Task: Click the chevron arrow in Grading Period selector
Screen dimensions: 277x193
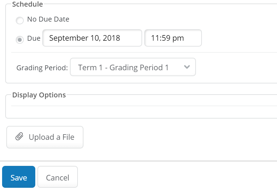Action: coord(187,67)
